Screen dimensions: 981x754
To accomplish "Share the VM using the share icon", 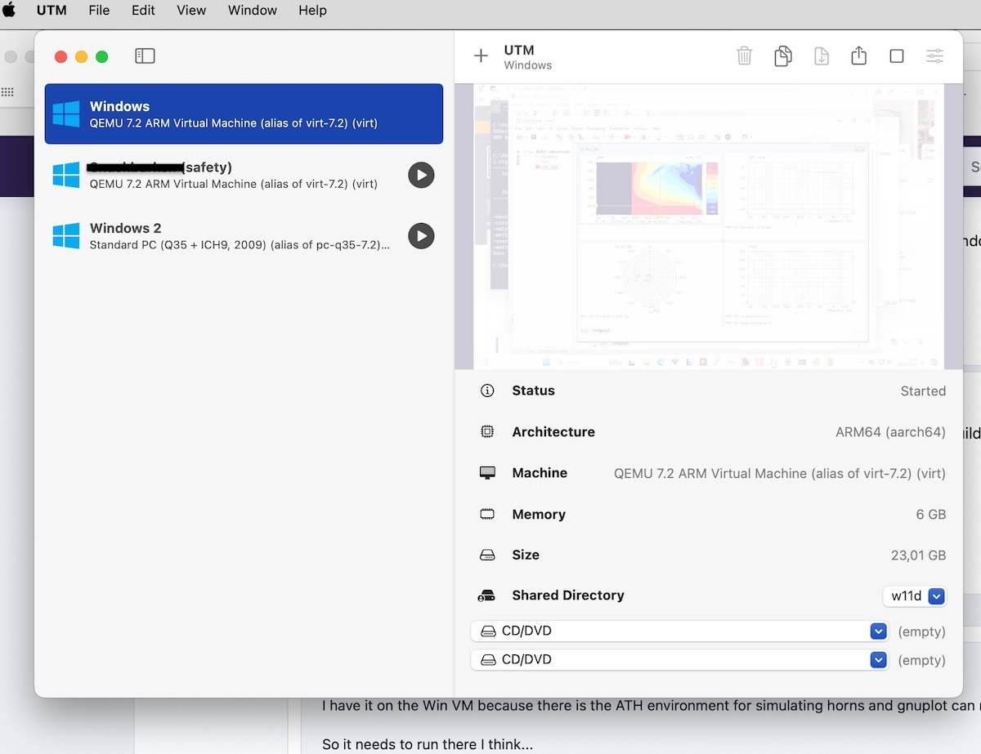I will (x=858, y=56).
